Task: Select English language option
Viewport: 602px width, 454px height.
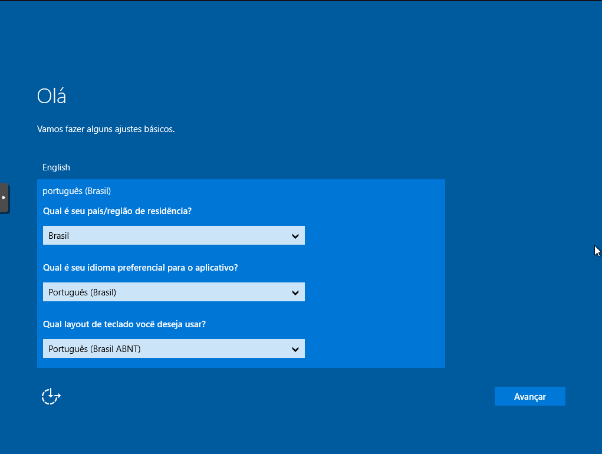Action: pyautogui.click(x=56, y=167)
